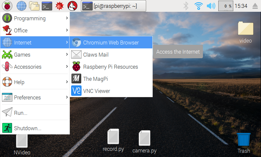Open Raspberry Pi Resources entry
Viewport: 261px width, 157px height.
111,67
